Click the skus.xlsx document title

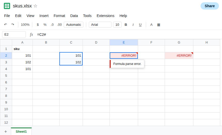22,6
